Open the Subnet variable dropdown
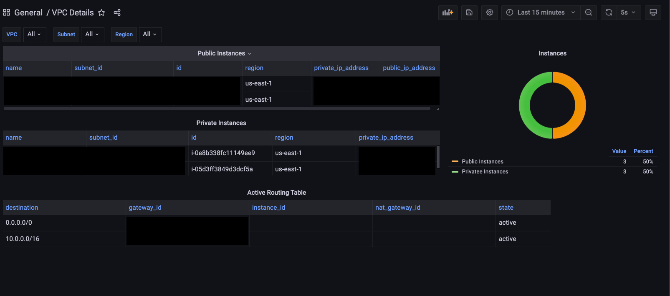The width and height of the screenshot is (670, 296). pos(92,34)
